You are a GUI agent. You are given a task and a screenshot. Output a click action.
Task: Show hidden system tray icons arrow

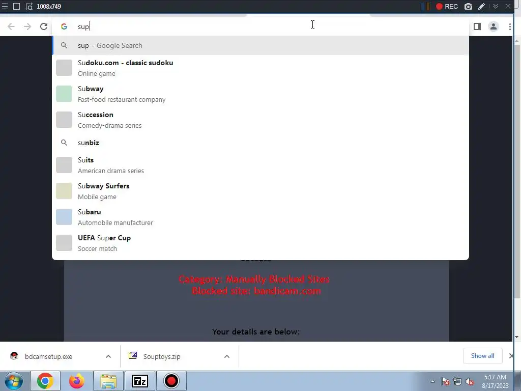(x=432, y=381)
